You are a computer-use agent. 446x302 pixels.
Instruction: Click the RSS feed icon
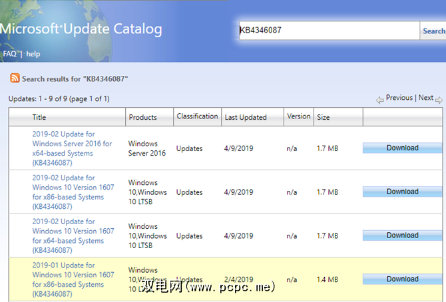(15, 78)
